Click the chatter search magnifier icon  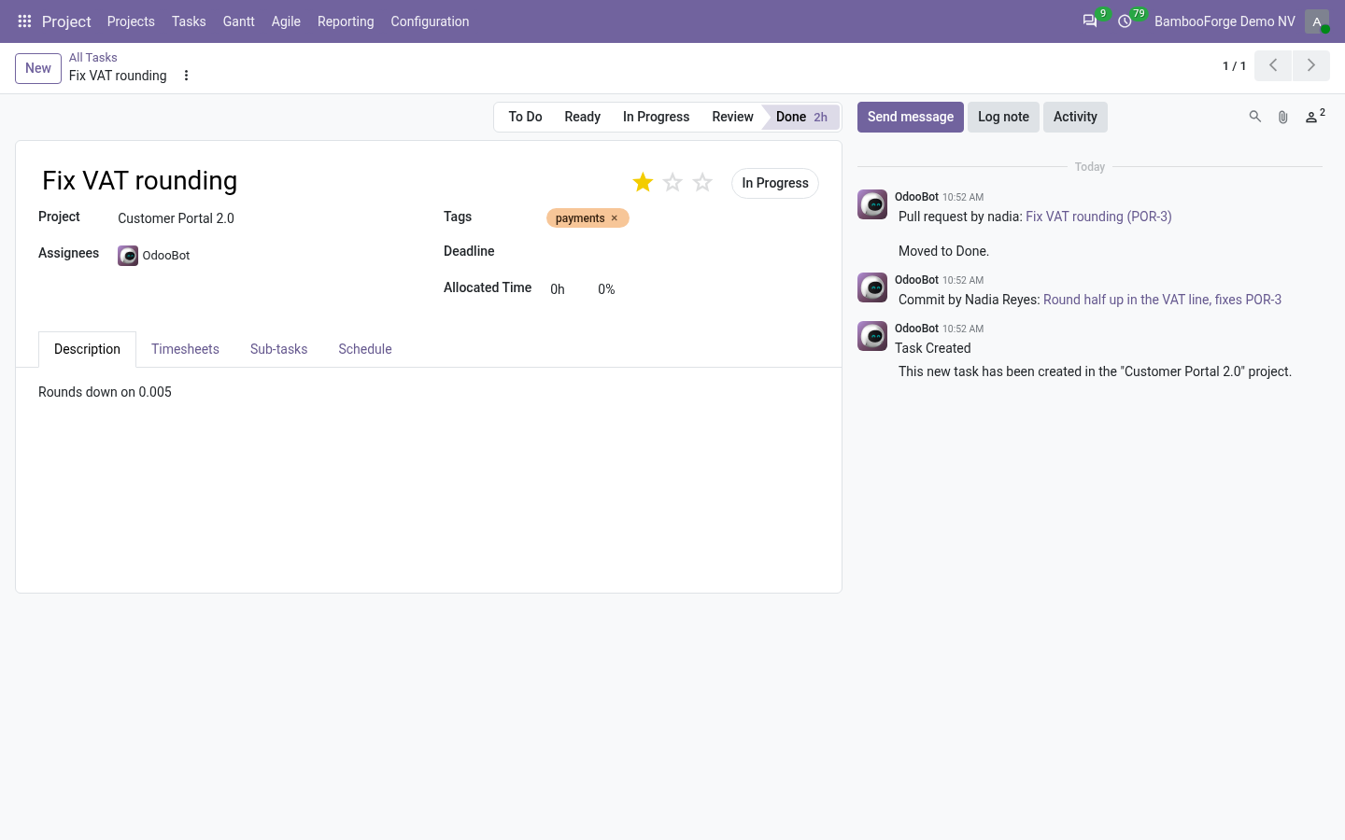coord(1255,117)
